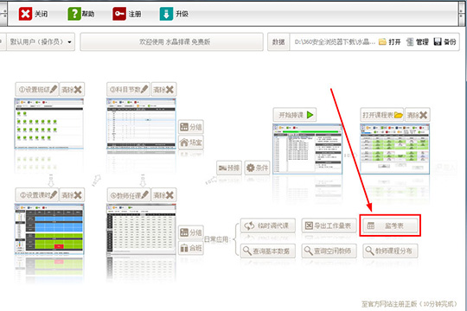467x311 pixels.
Task: Click the 场室 house icon button
Action: pos(191,143)
